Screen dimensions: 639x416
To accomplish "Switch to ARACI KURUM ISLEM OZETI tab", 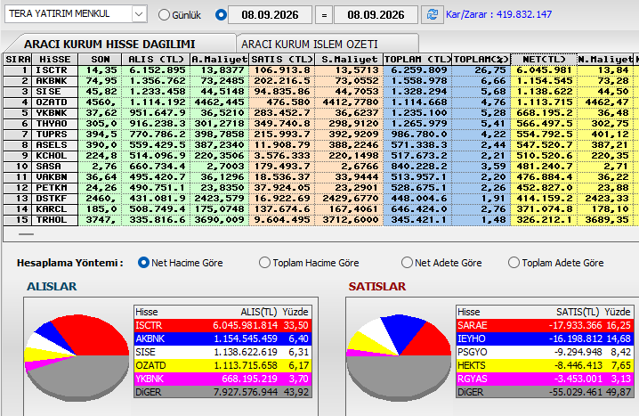I will (310, 44).
